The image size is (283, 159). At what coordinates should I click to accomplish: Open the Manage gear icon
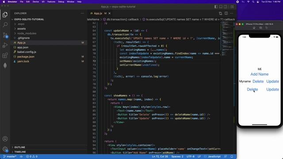5,149
